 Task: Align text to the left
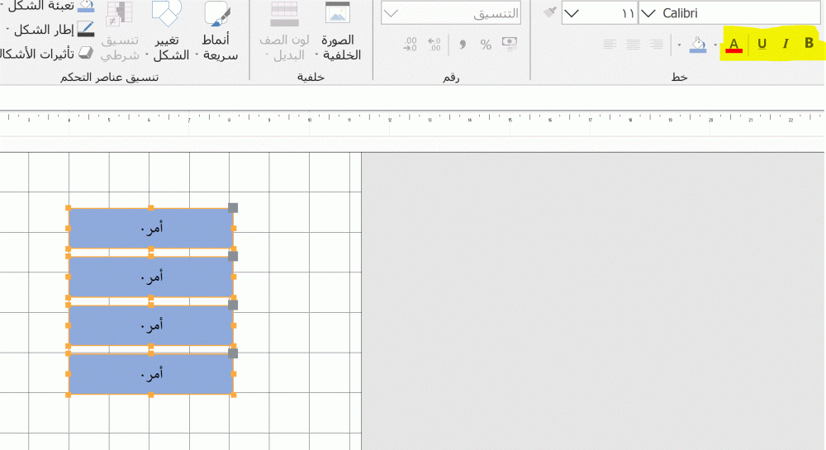click(610, 45)
